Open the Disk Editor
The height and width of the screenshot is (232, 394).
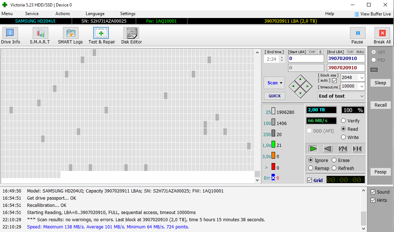click(x=131, y=33)
